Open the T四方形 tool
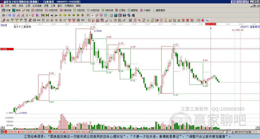The image size is (260, 139). coord(79,10)
